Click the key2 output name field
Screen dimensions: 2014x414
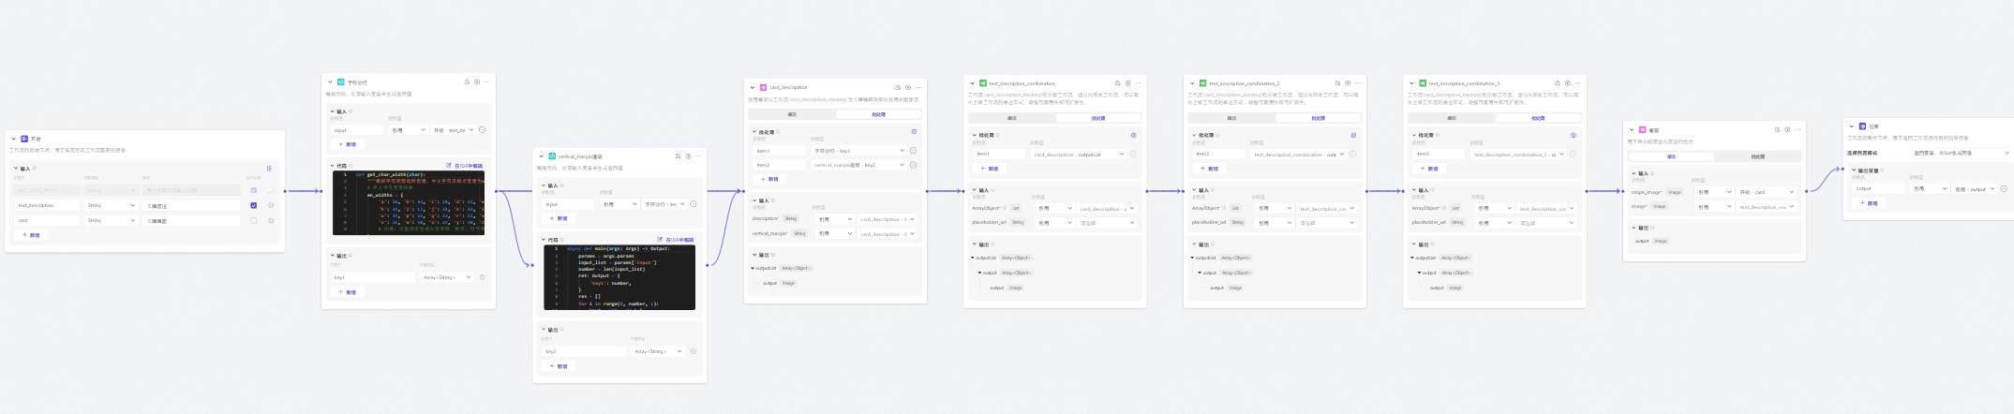583,351
